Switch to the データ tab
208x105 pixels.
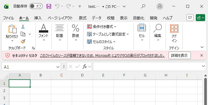(x=96, y=18)
